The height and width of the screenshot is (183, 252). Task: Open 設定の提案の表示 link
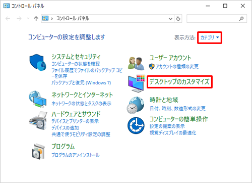[167, 126]
